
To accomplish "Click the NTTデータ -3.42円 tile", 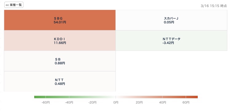I will [171, 41].
